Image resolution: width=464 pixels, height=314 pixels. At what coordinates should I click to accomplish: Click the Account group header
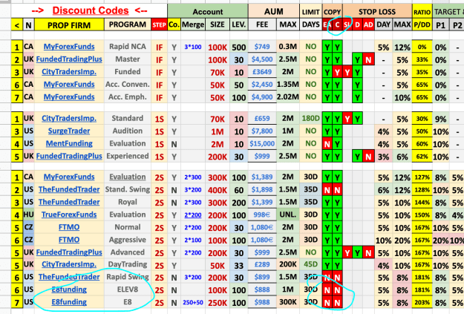point(208,12)
